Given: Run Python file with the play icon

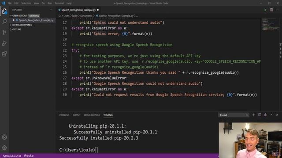Looking at the screenshot, I should click(265, 10).
